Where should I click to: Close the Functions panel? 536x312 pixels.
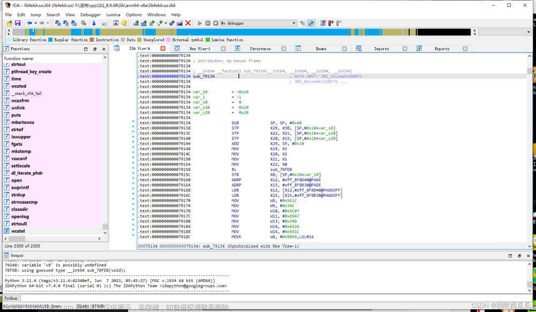coord(104,49)
